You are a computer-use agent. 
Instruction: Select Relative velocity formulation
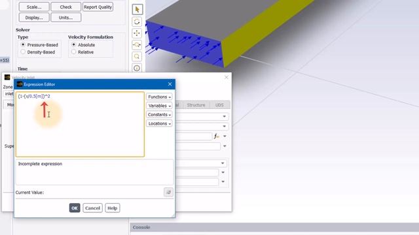pyautogui.click(x=82, y=52)
